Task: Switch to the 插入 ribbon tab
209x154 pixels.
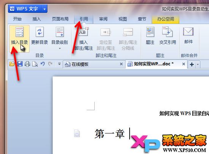Action: coord(36,19)
